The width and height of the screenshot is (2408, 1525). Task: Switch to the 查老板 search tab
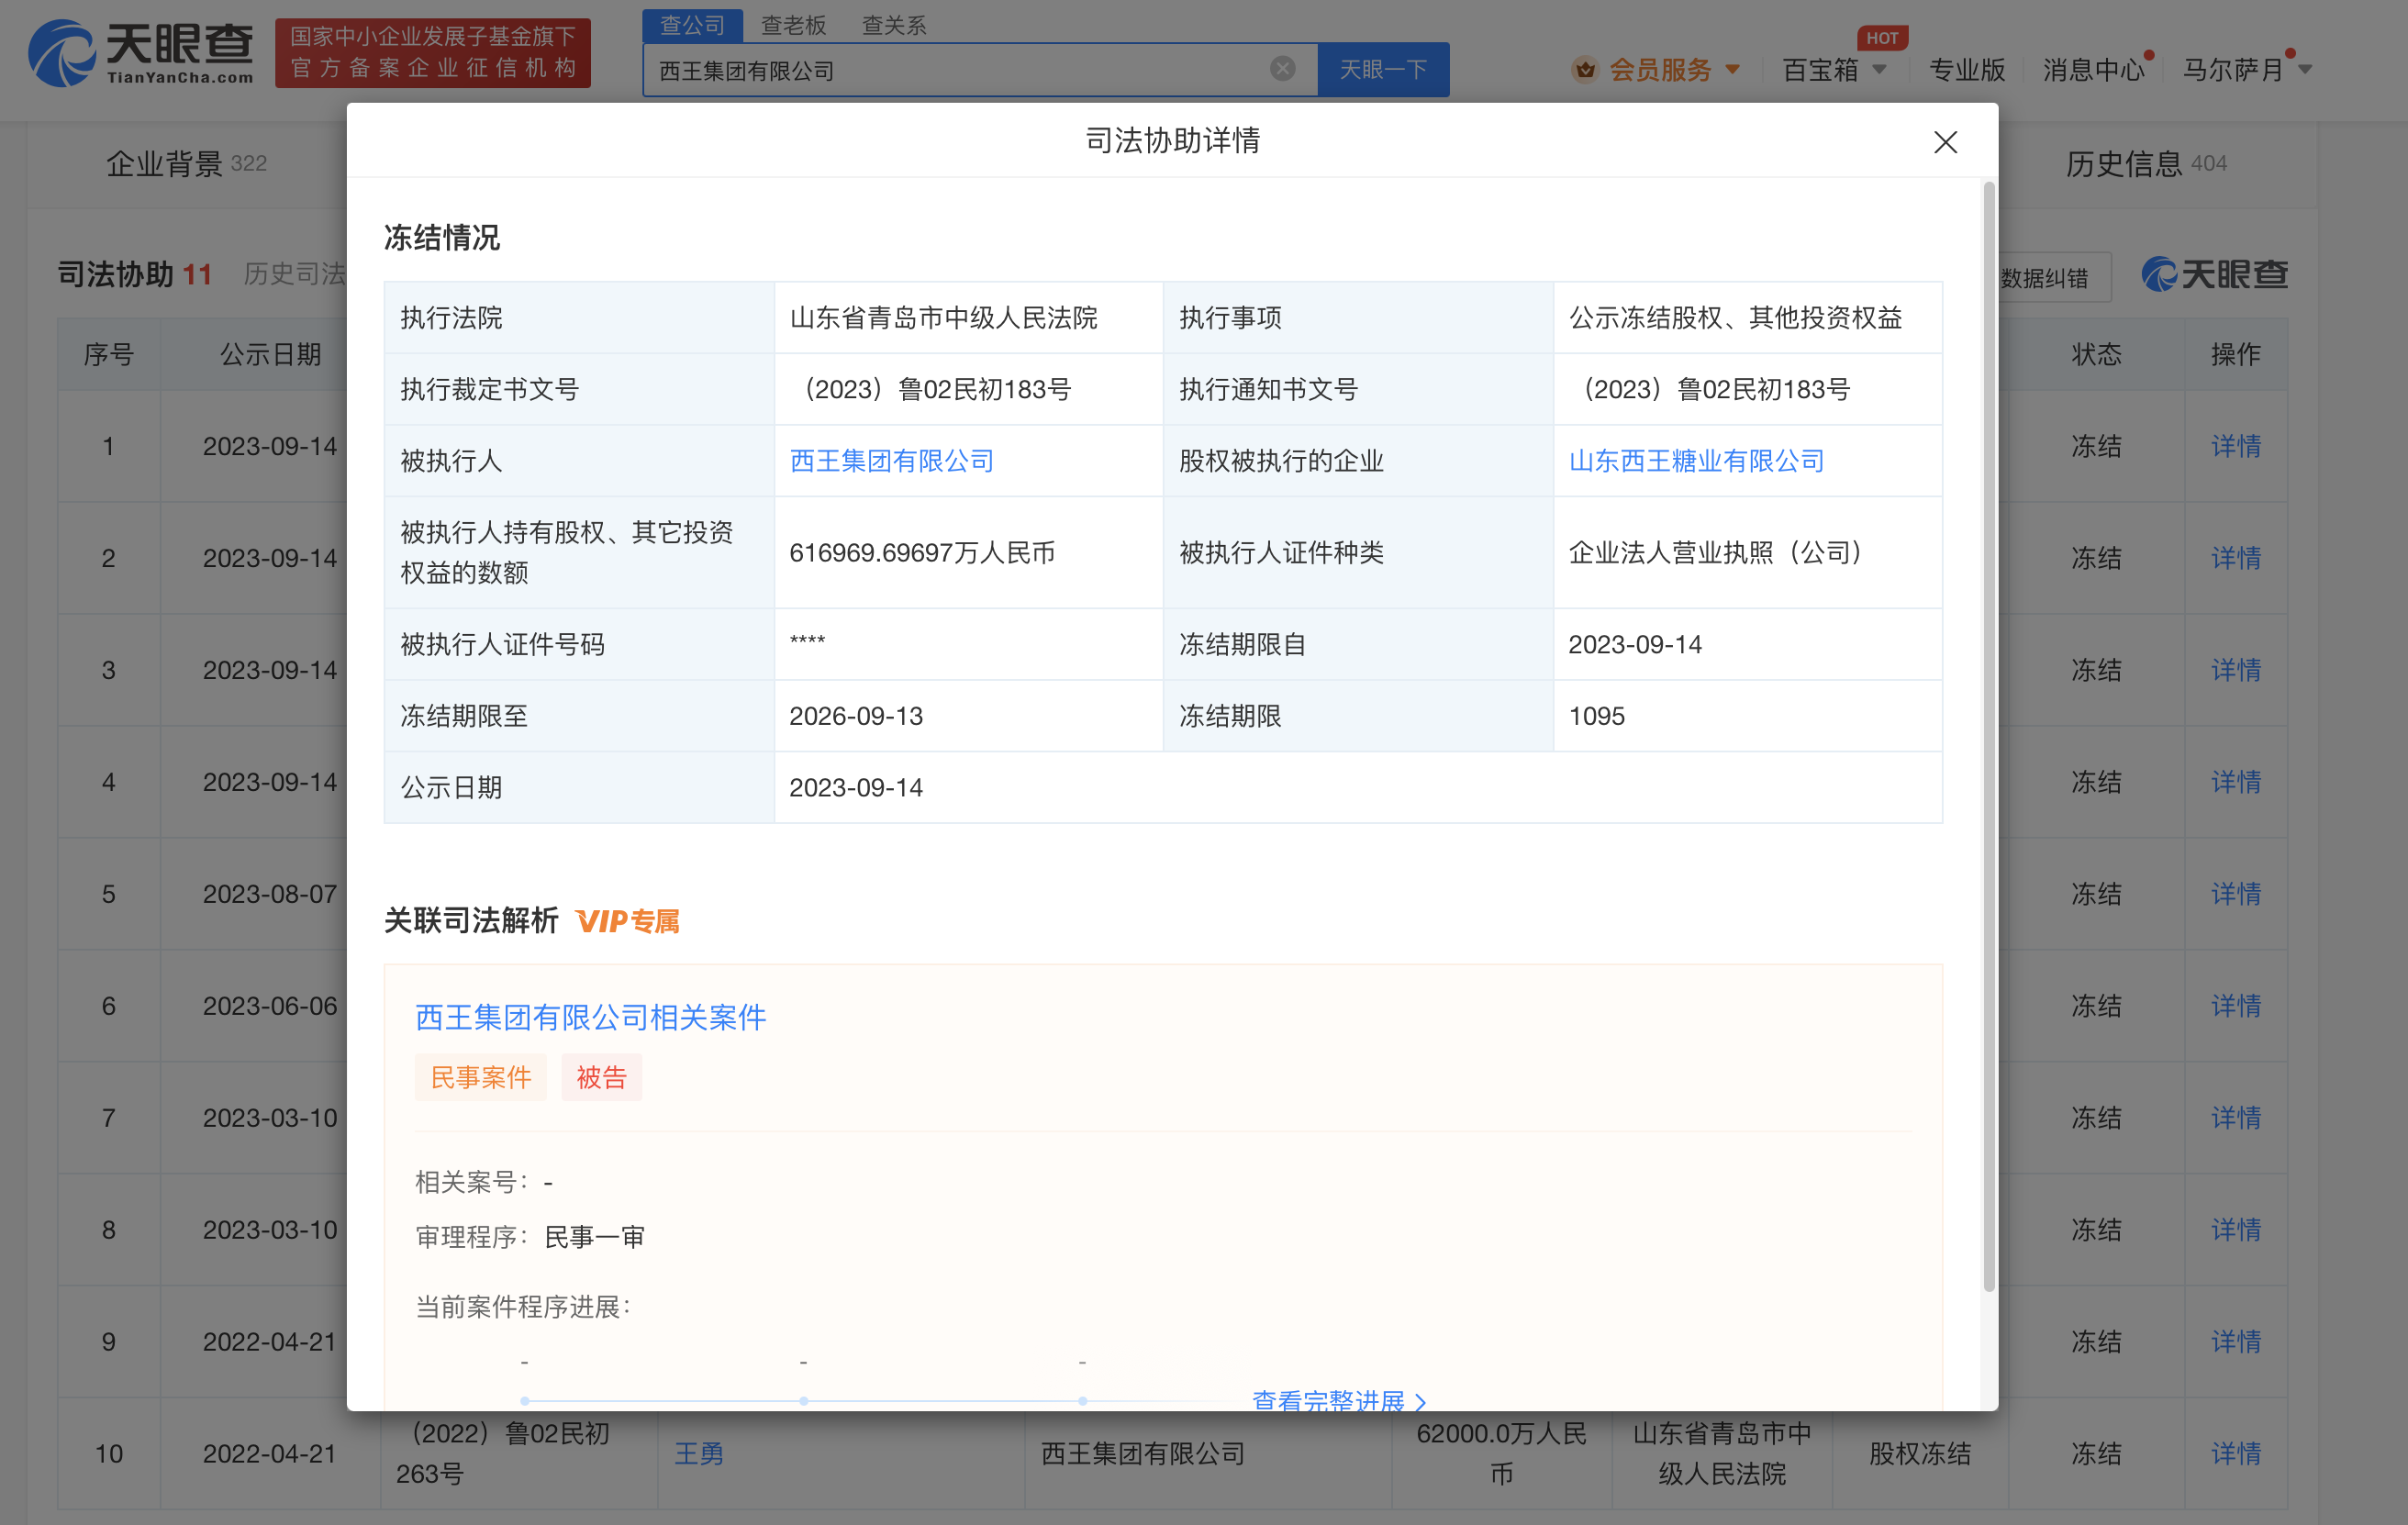pos(793,25)
